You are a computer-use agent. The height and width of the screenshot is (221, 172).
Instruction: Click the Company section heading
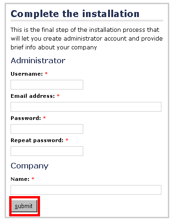(x=29, y=166)
